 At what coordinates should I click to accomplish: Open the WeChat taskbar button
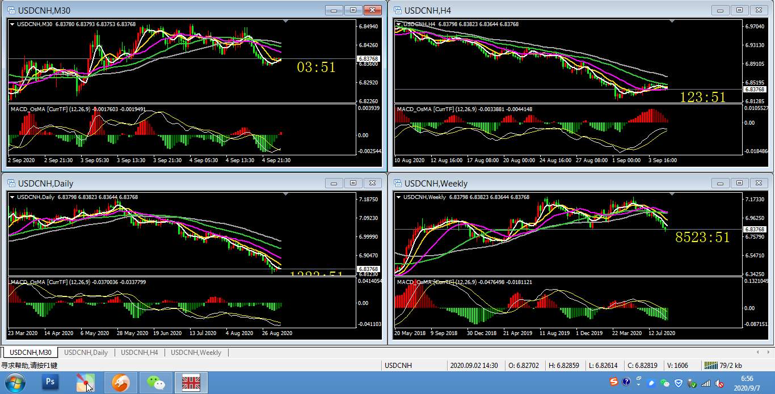[155, 383]
